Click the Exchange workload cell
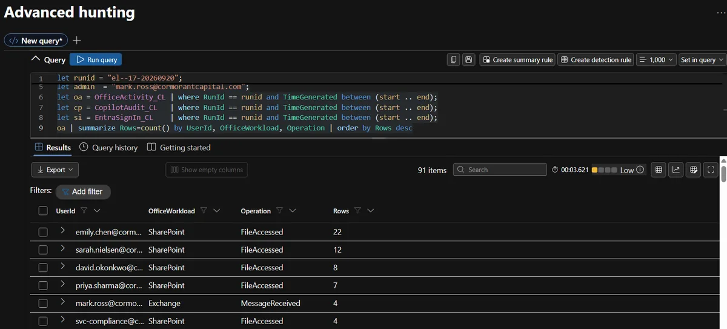Image resolution: width=727 pixels, height=329 pixels. click(x=164, y=303)
